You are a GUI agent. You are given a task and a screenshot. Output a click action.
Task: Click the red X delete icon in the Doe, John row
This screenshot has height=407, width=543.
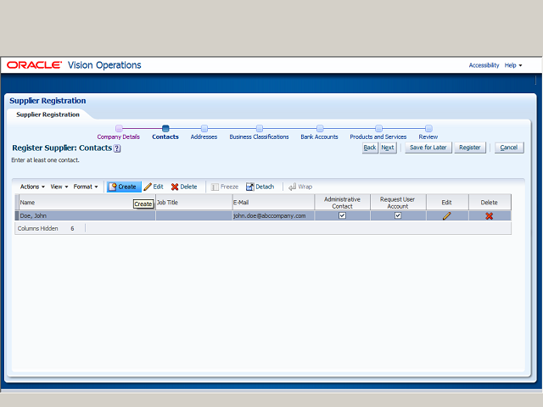pyautogui.click(x=489, y=216)
